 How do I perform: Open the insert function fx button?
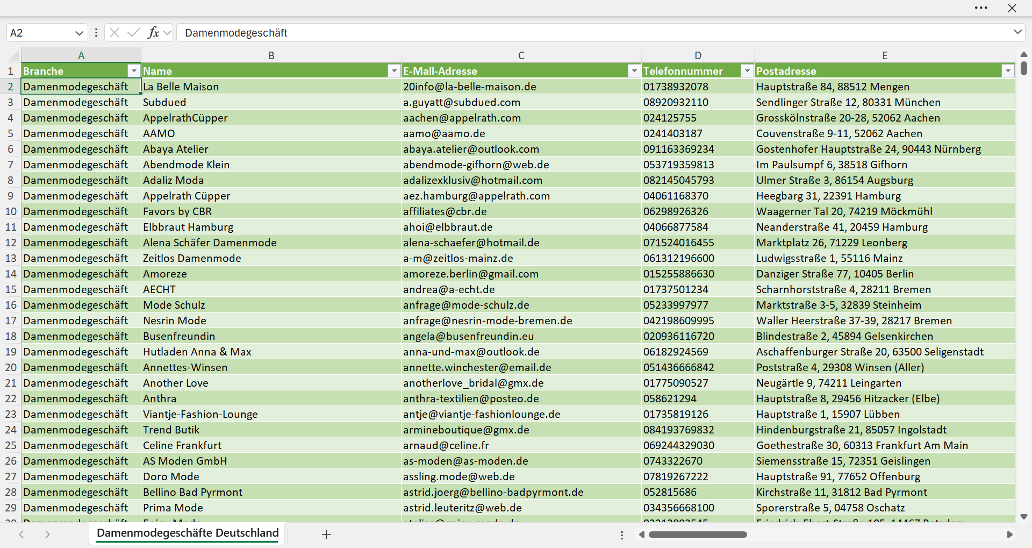[153, 33]
